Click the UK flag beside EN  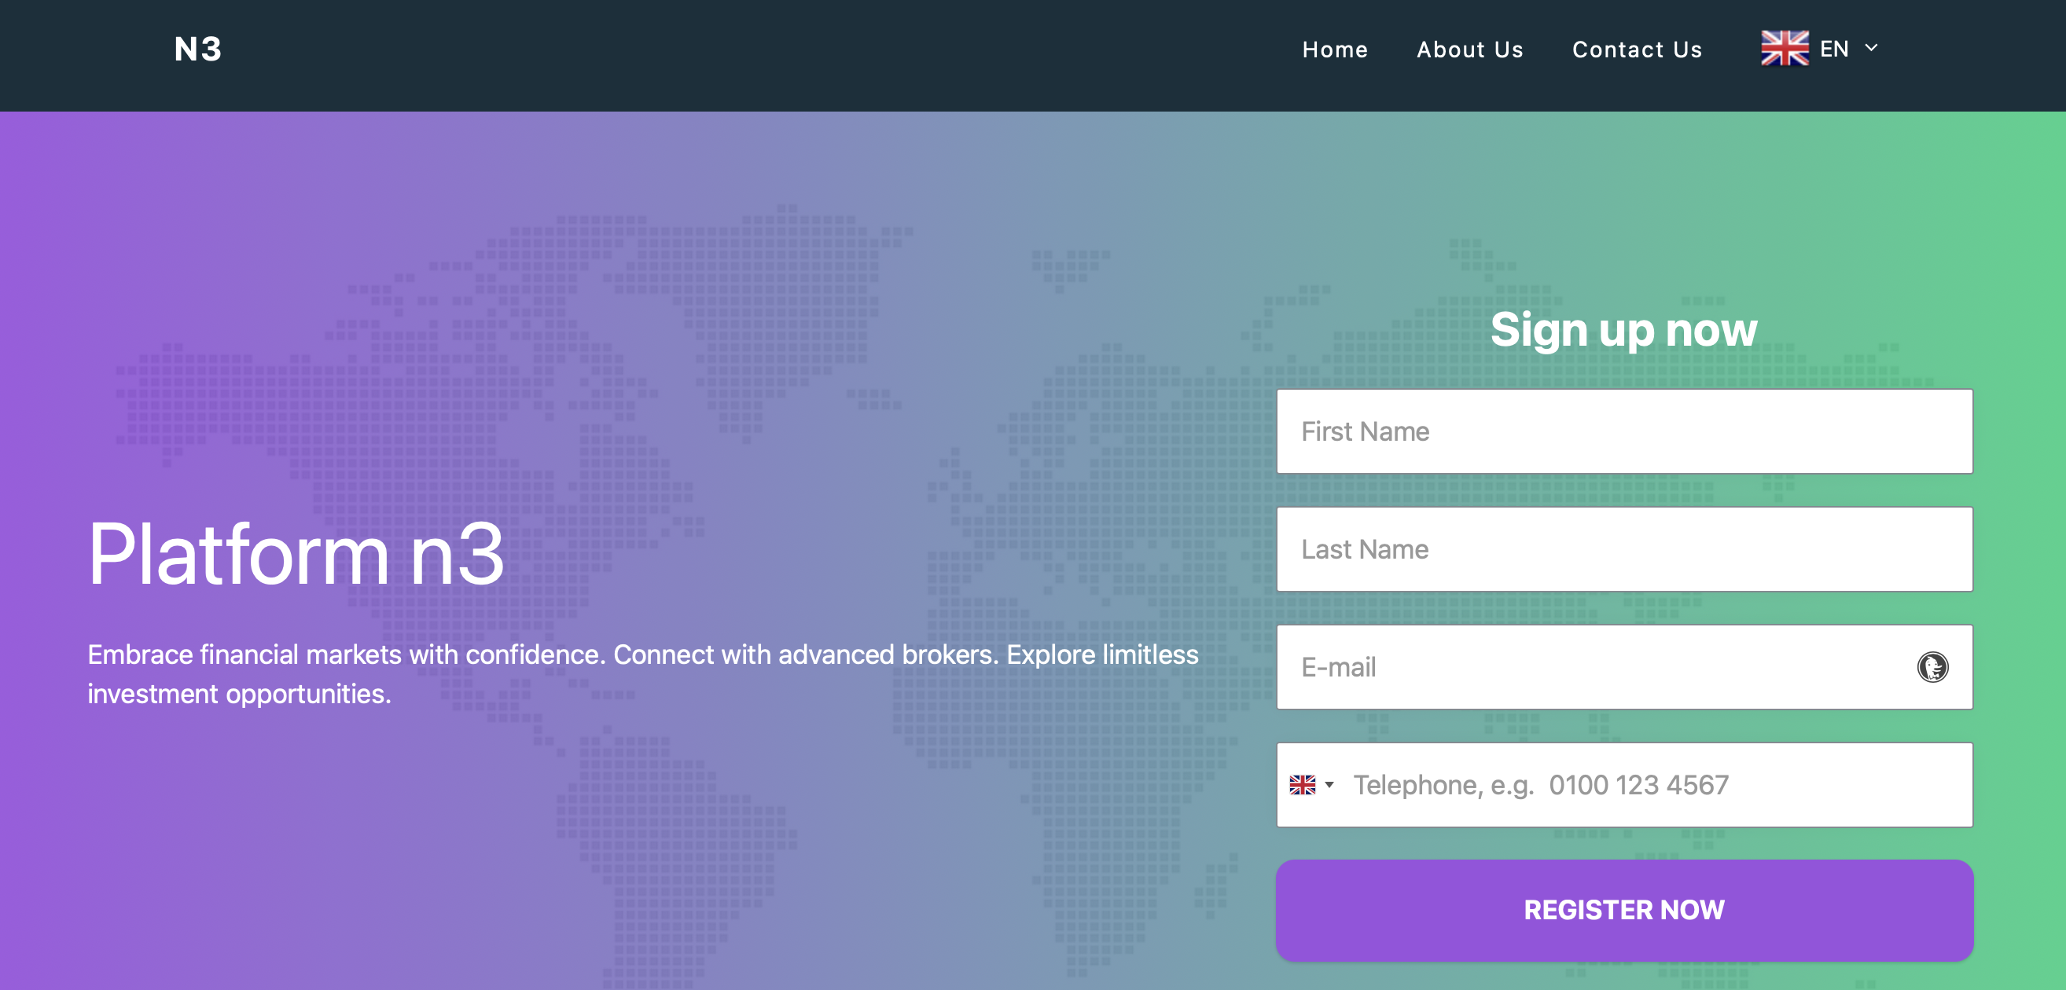1784,48
